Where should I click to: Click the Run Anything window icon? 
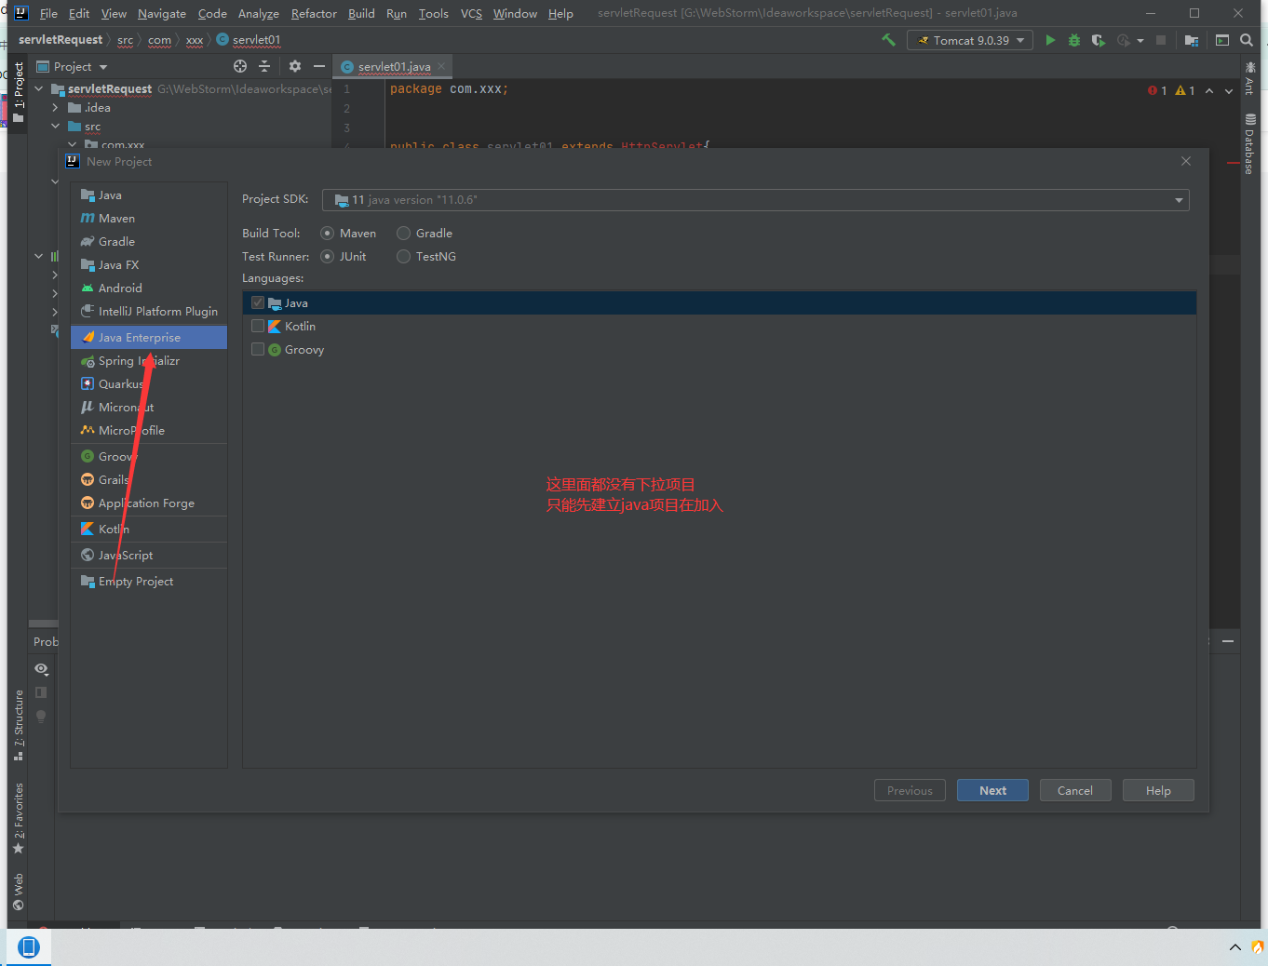point(1222,40)
